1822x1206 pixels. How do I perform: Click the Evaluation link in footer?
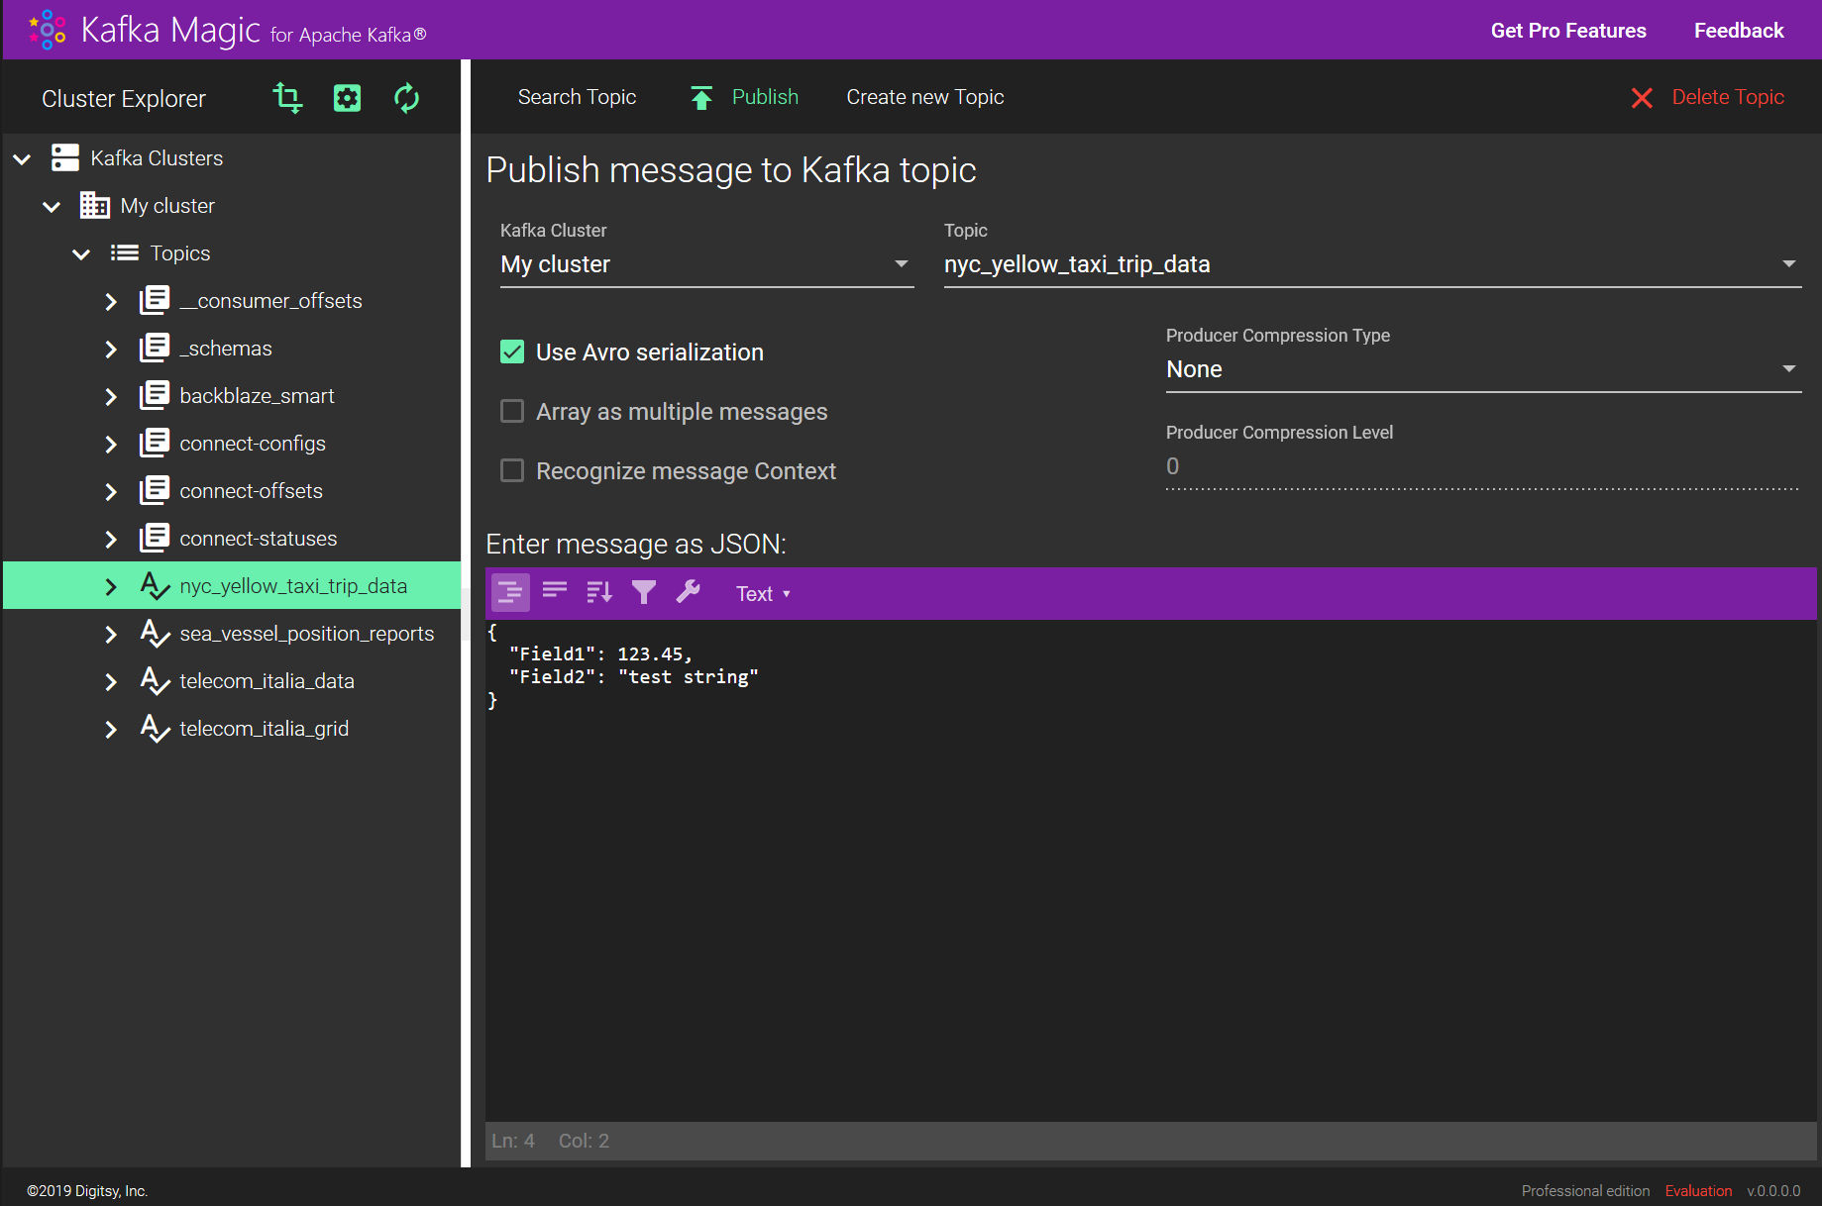coord(1698,1191)
